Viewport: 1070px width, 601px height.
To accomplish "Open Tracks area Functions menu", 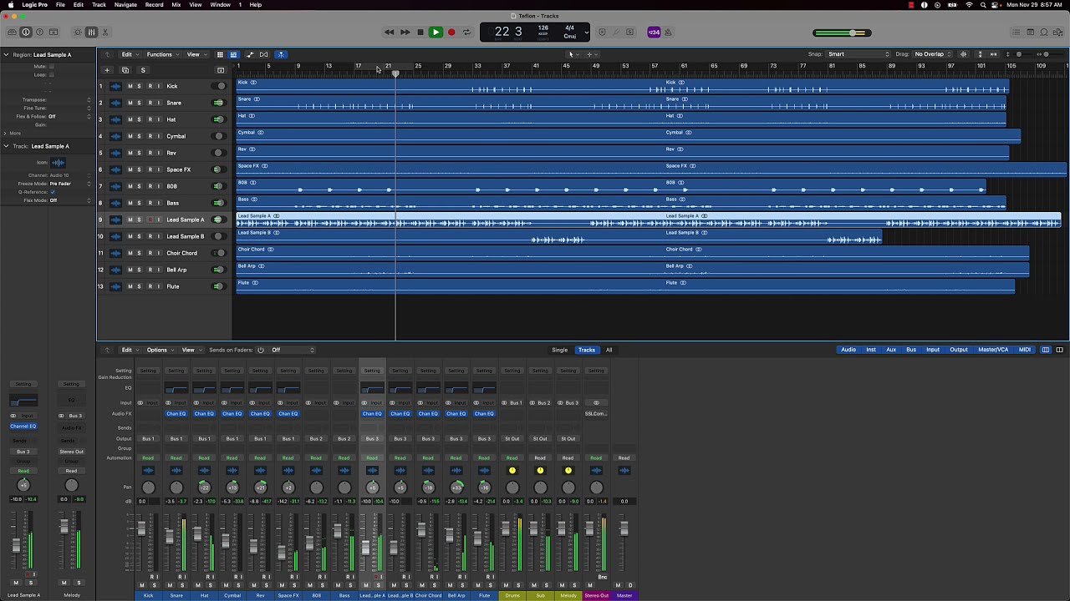I will coord(161,54).
